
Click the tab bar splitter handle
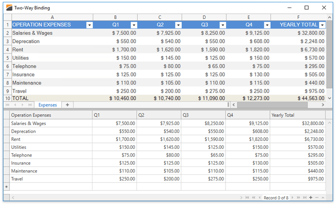coord(228,105)
